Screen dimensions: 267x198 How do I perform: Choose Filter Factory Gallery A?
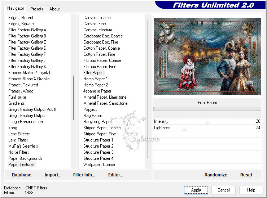pyautogui.click(x=27, y=30)
